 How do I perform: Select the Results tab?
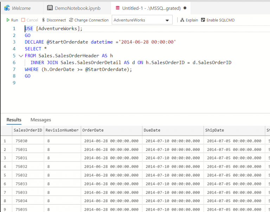click(x=14, y=120)
